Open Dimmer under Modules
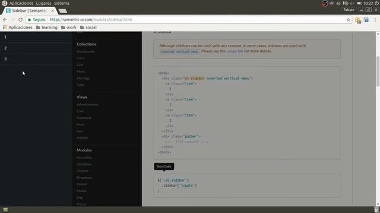 point(83,171)
